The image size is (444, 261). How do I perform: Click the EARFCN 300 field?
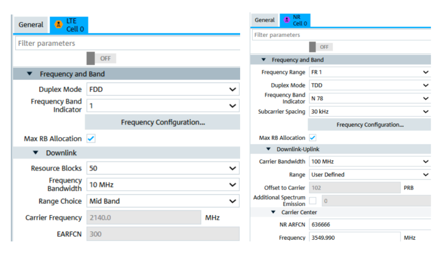tap(163, 234)
